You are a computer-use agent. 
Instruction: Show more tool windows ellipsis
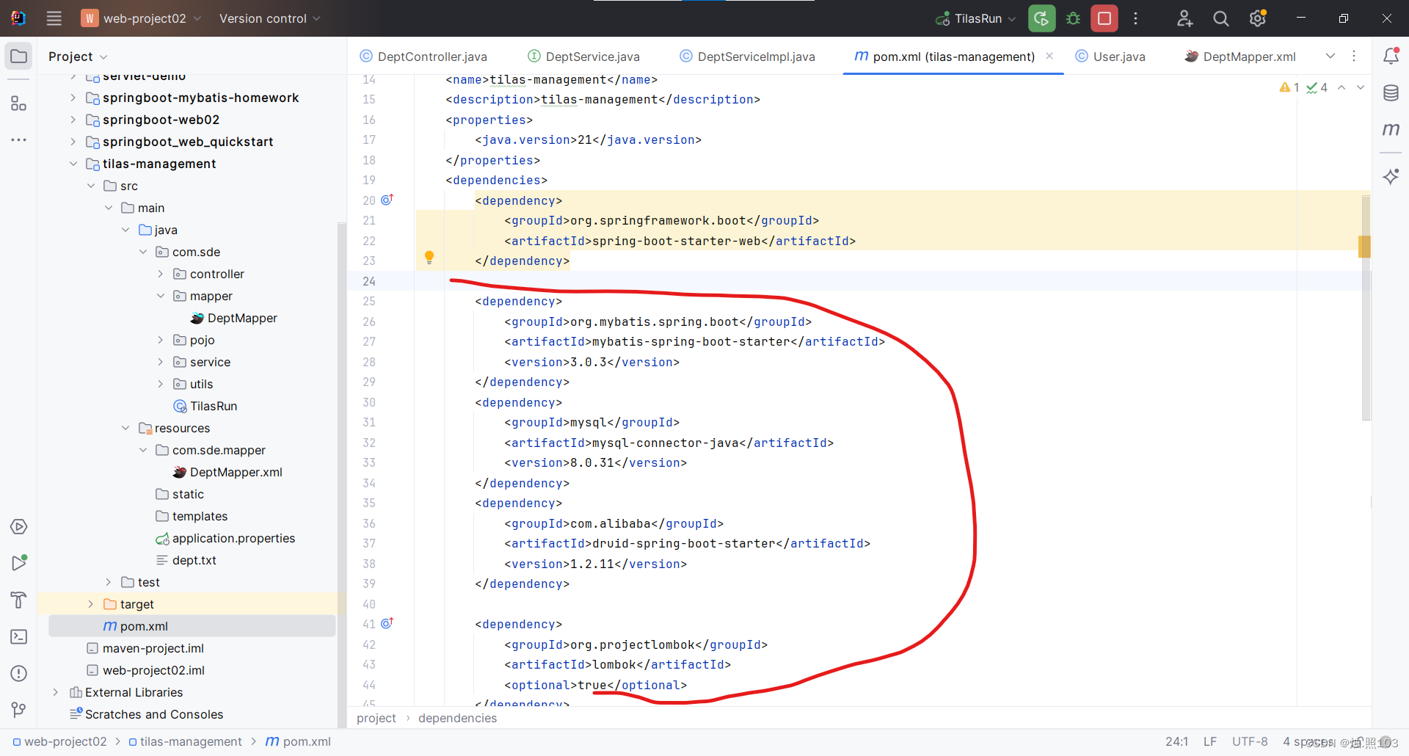click(19, 139)
